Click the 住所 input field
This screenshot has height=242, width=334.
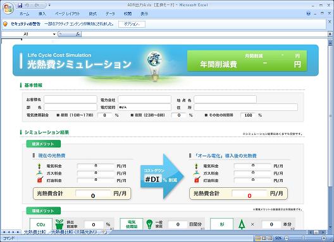click(x=246, y=107)
